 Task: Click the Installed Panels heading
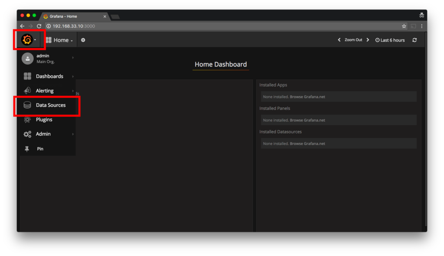point(274,108)
